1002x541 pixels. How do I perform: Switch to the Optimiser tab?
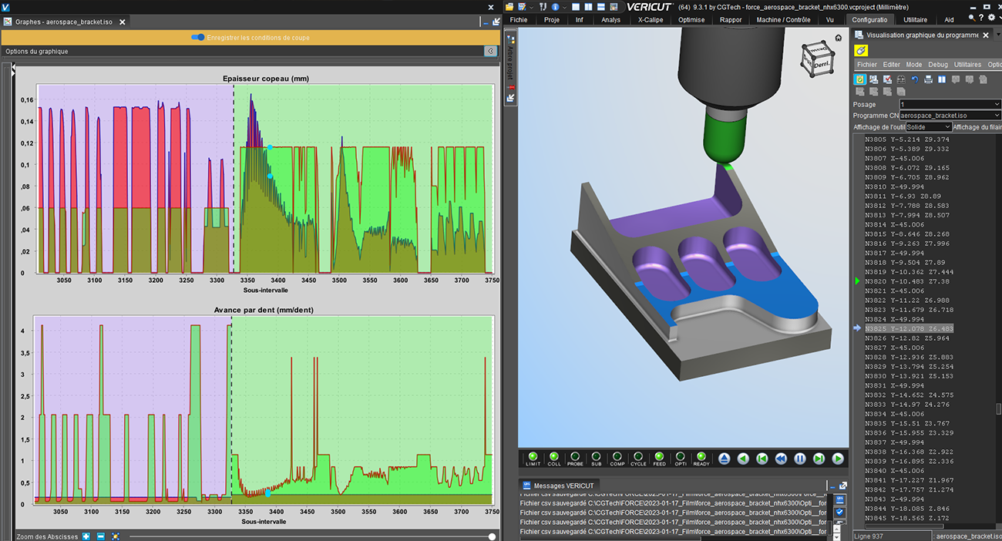[x=691, y=20]
